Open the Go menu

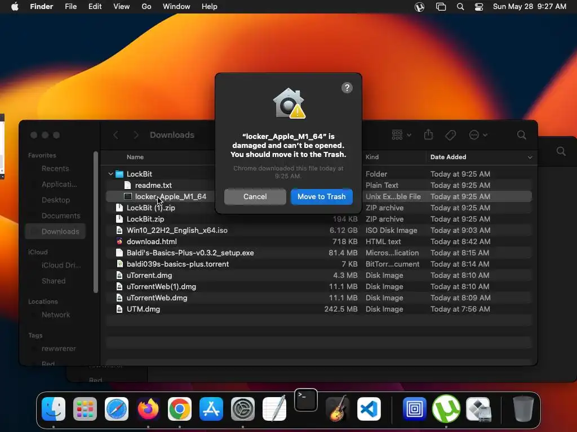click(147, 7)
